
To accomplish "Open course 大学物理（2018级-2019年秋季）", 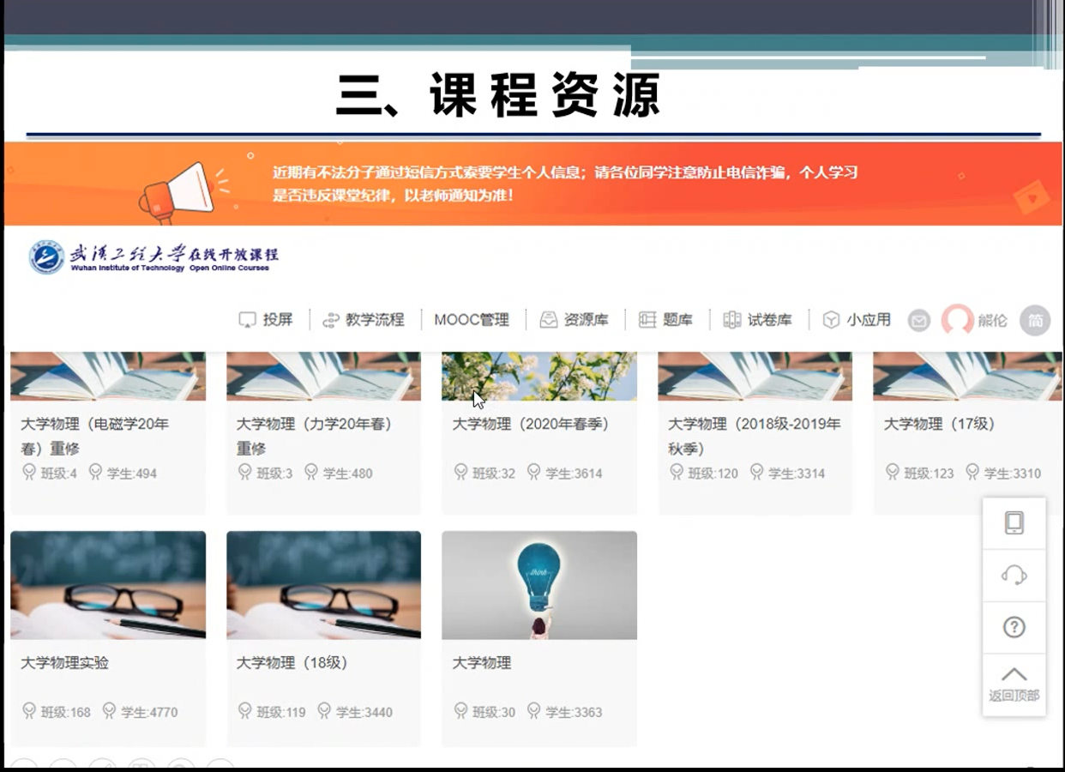I will coord(755,436).
